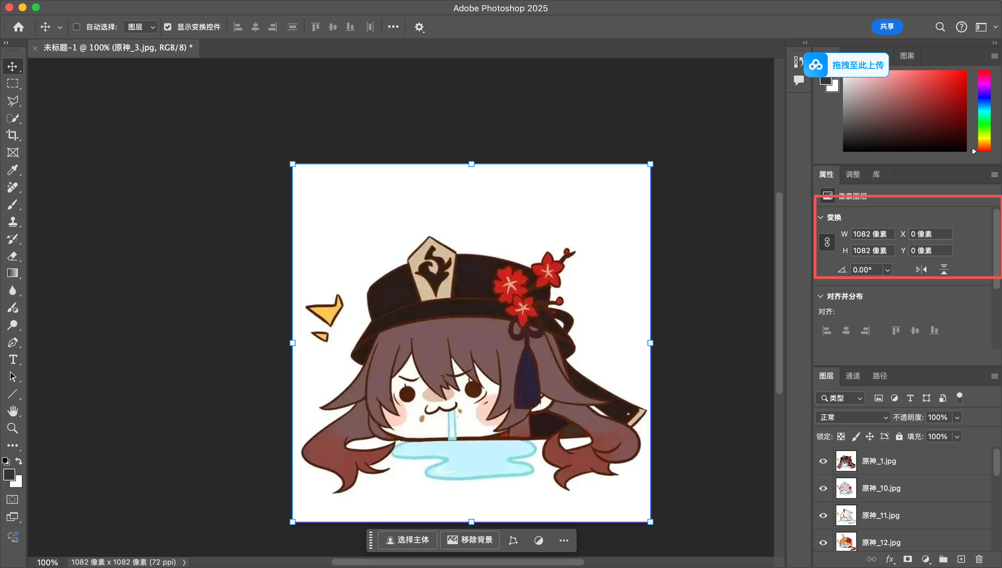1002x568 pixels.
Task: Add a layer mask
Action: 908,559
